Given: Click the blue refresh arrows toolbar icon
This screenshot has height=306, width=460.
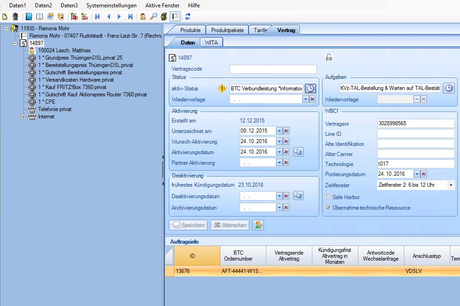Looking at the screenshot, I should tap(188, 17).
